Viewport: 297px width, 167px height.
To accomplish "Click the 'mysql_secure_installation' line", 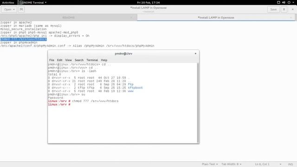I will coord(24,29).
